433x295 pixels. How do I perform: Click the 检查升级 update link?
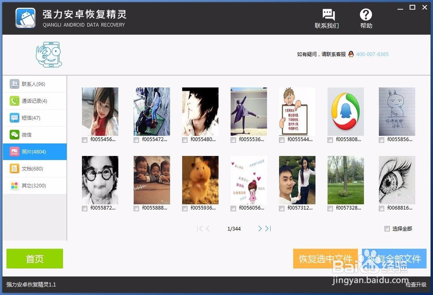(416, 285)
